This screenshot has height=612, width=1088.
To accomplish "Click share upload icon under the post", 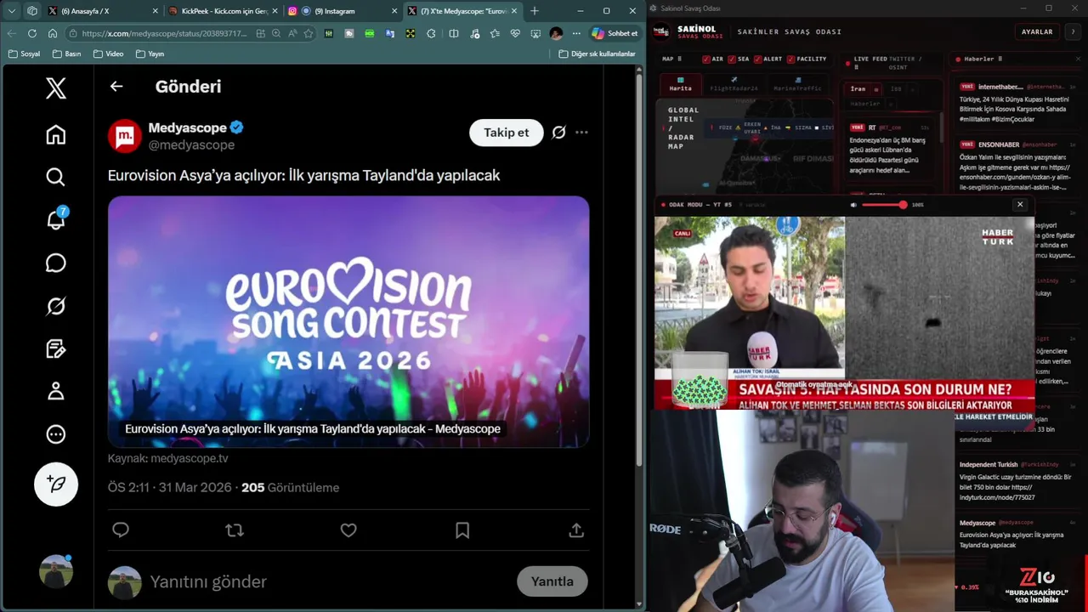I will [x=576, y=530].
